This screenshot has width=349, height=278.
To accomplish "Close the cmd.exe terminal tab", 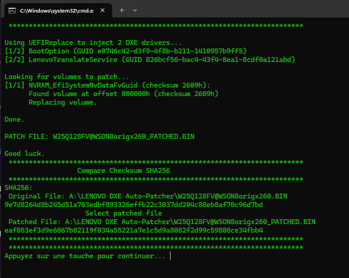I will pos(102,10).
